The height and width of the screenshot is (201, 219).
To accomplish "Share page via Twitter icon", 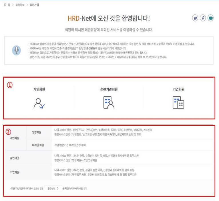I will coord(195,18).
